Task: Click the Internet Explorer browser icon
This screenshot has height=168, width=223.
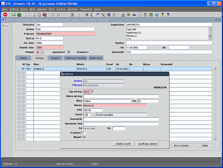Action: (156, 15)
